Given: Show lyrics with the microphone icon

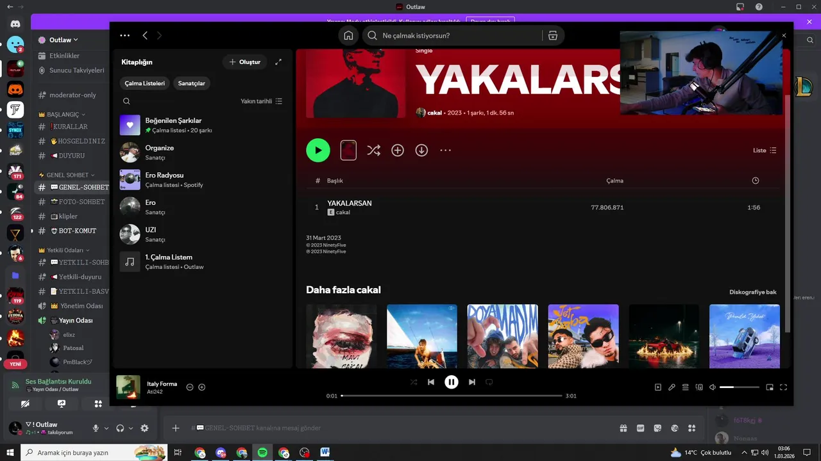Looking at the screenshot, I should point(672,387).
